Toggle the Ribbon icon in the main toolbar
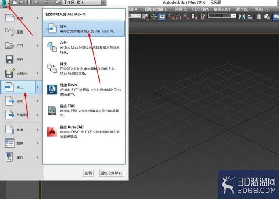The height and width of the screenshot is (199, 279). click(x=276, y=17)
